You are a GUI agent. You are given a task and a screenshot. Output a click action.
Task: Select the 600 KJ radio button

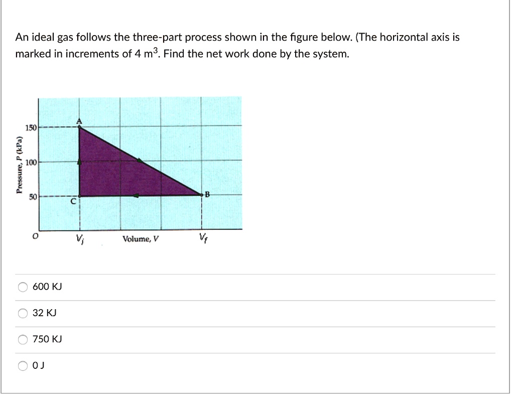point(22,286)
